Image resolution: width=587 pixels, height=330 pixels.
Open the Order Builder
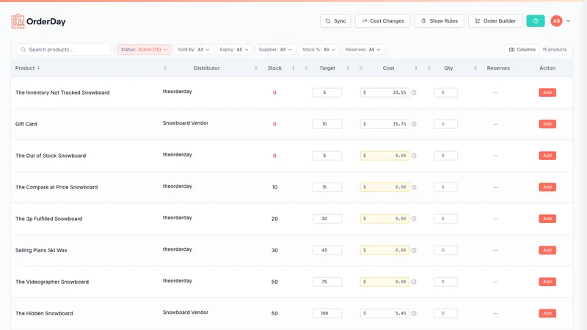(495, 21)
